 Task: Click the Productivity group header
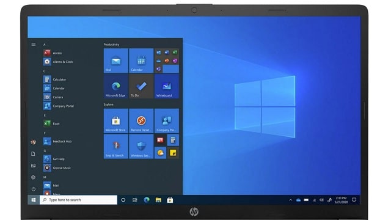tap(111, 45)
